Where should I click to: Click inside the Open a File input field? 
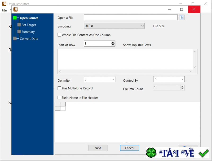131,17
